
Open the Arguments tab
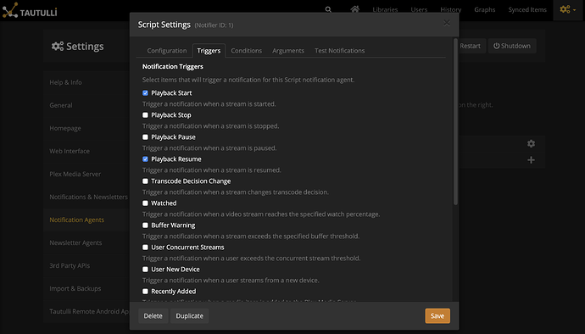pyautogui.click(x=288, y=51)
